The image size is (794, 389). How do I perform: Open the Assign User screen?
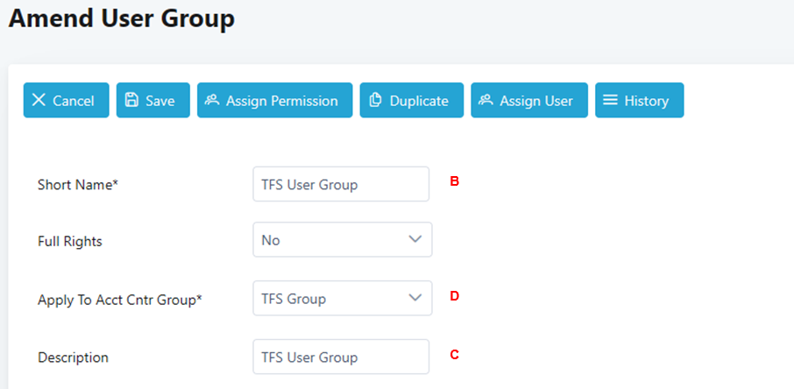[529, 100]
